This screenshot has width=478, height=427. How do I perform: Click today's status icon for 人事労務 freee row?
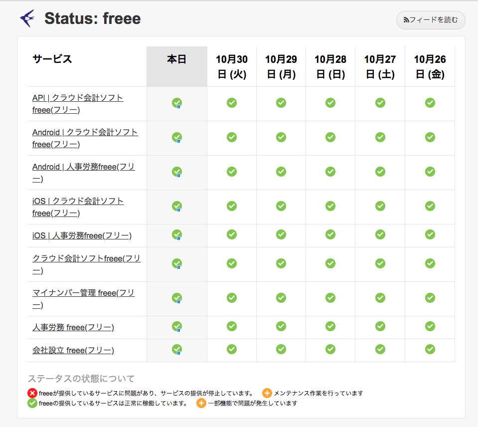(x=177, y=327)
